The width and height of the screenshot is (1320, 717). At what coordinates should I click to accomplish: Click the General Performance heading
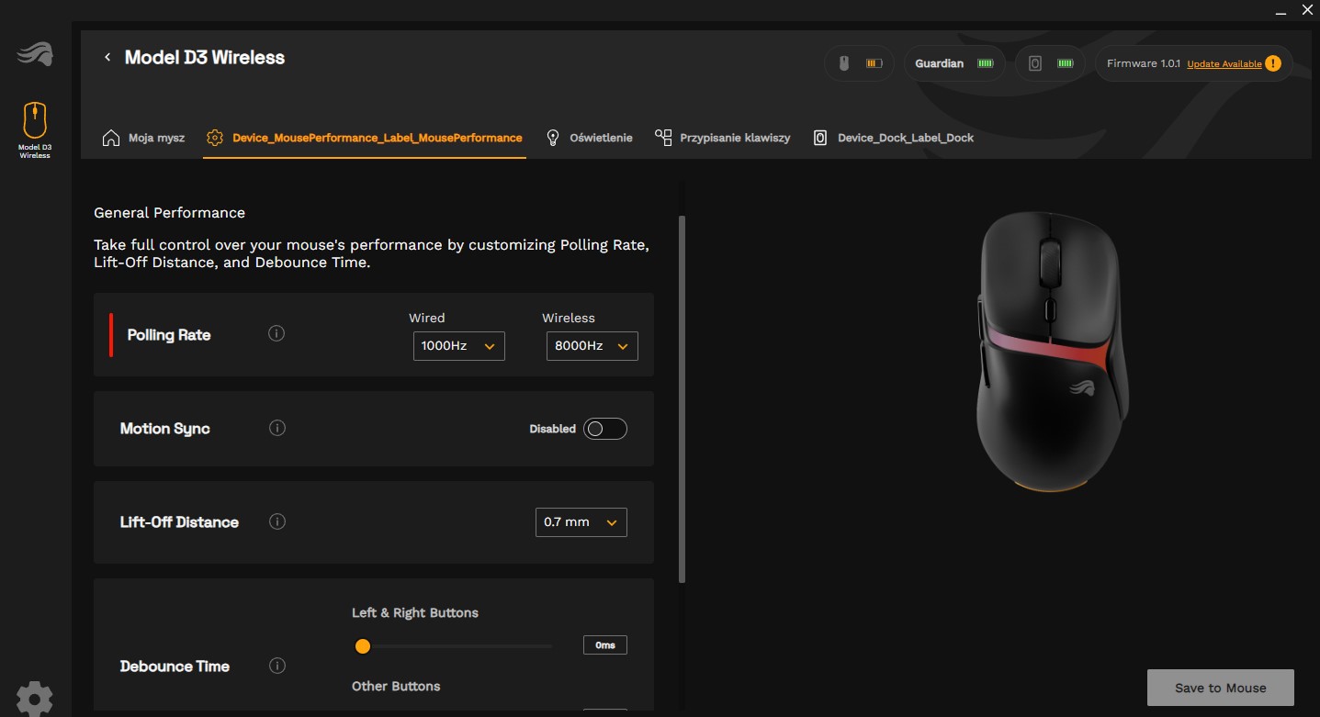(x=169, y=212)
